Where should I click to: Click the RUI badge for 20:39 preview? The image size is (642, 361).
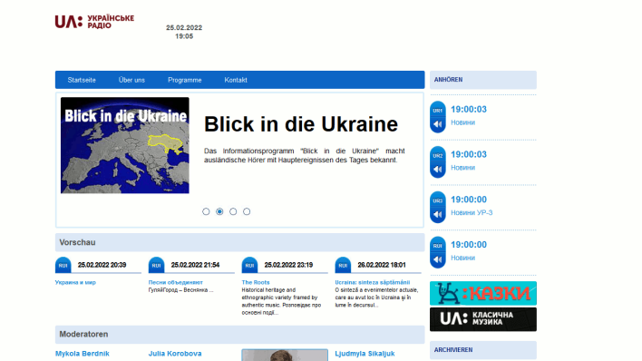[63, 265]
